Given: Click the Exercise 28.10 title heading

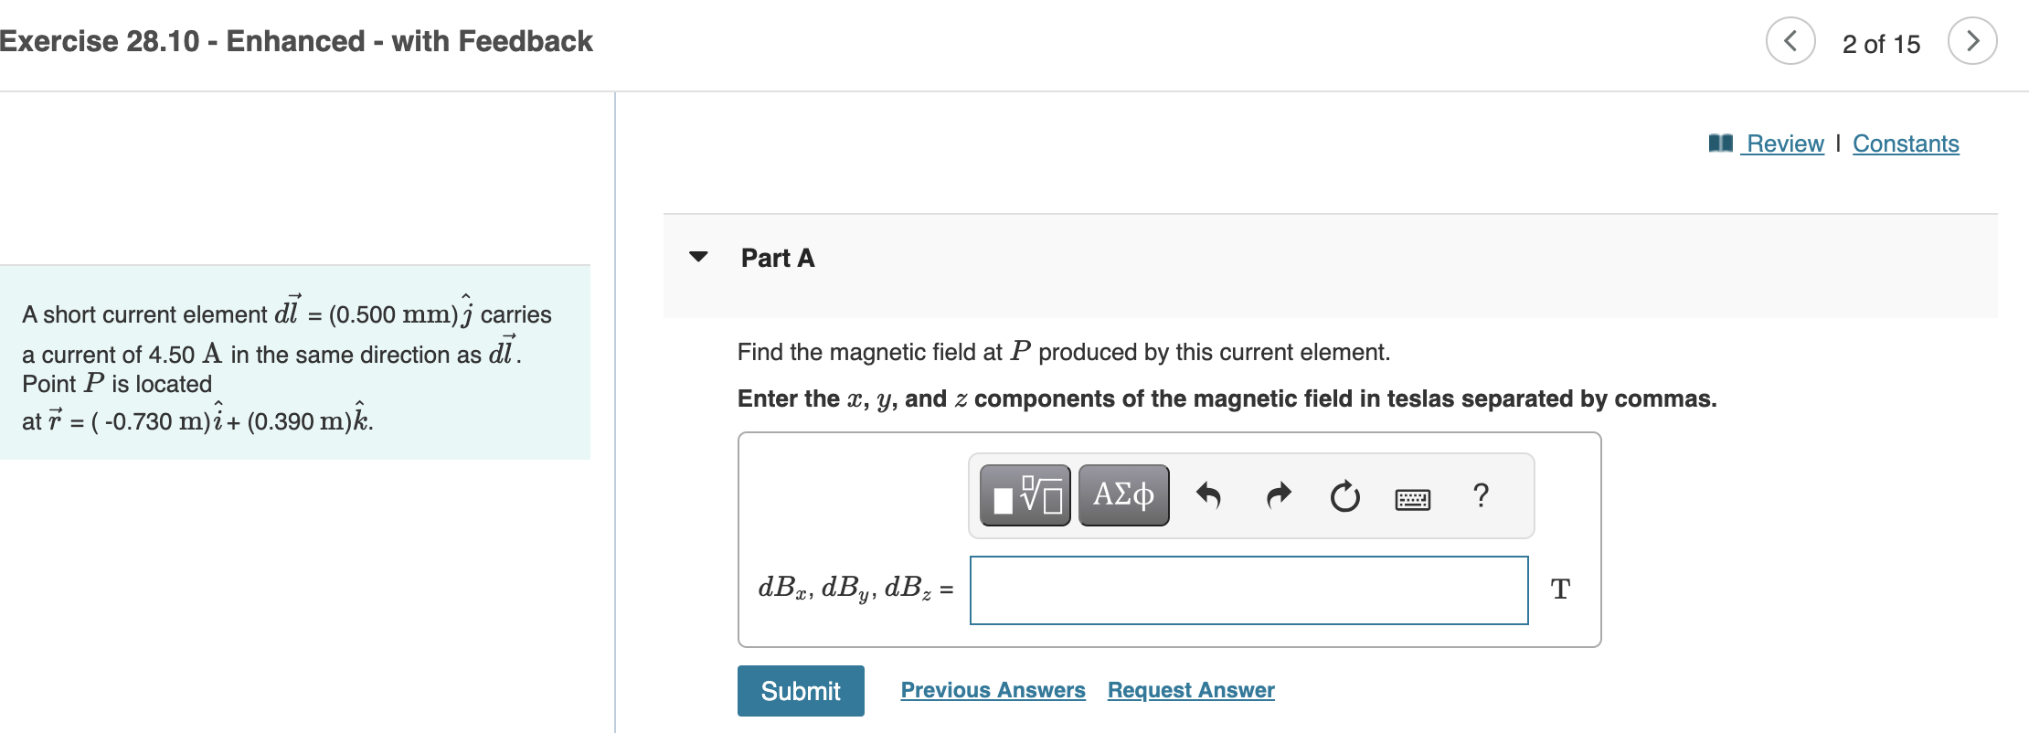Looking at the screenshot, I should pyautogui.click(x=296, y=41).
